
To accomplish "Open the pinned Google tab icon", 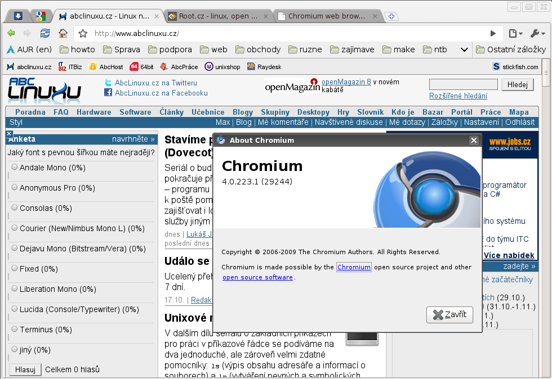I will 41,16.
